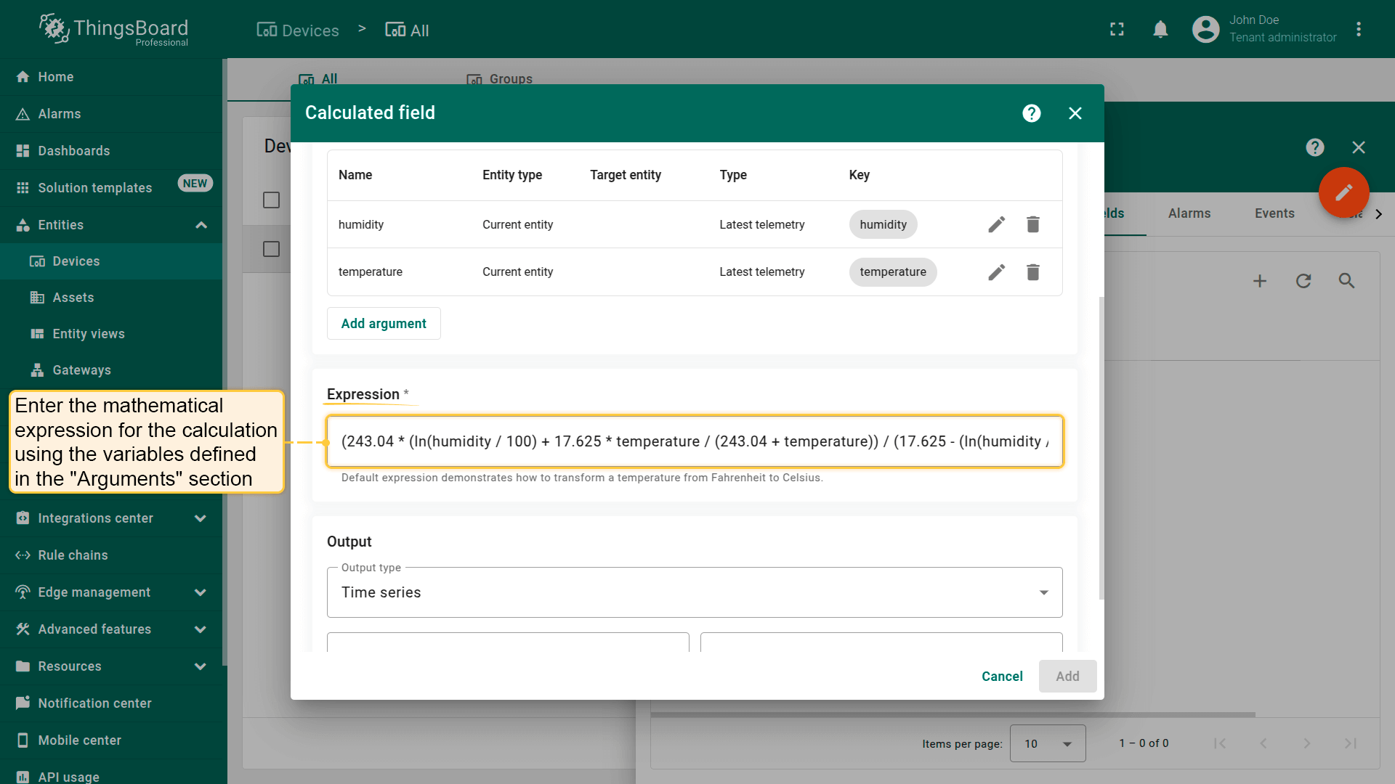The width and height of the screenshot is (1395, 784).
Task: Switch to the Events tab
Action: coord(1274,213)
